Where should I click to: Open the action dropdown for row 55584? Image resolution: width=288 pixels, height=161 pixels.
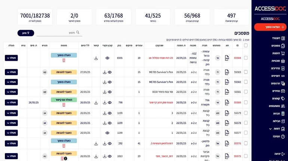pyautogui.click(x=11, y=58)
